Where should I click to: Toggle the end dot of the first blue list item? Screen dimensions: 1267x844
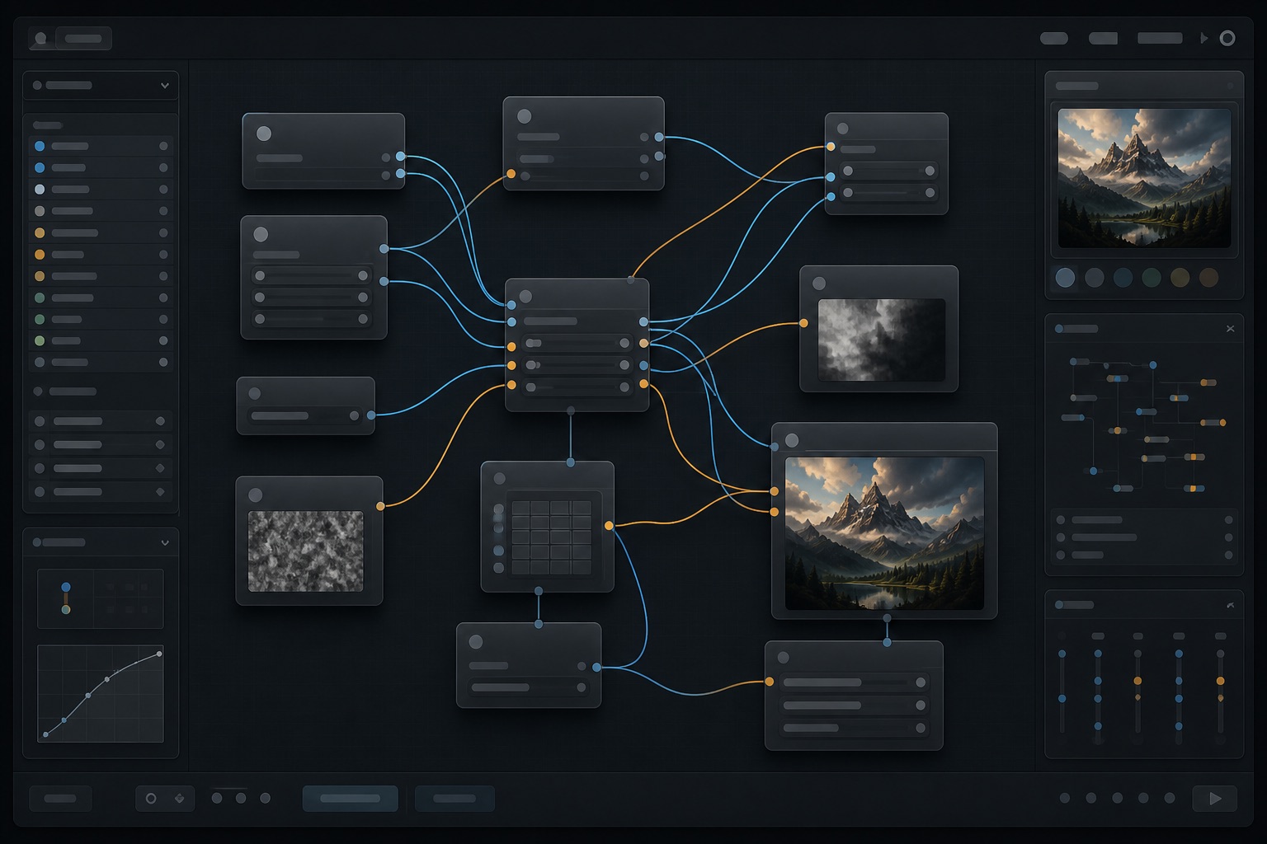tap(163, 146)
